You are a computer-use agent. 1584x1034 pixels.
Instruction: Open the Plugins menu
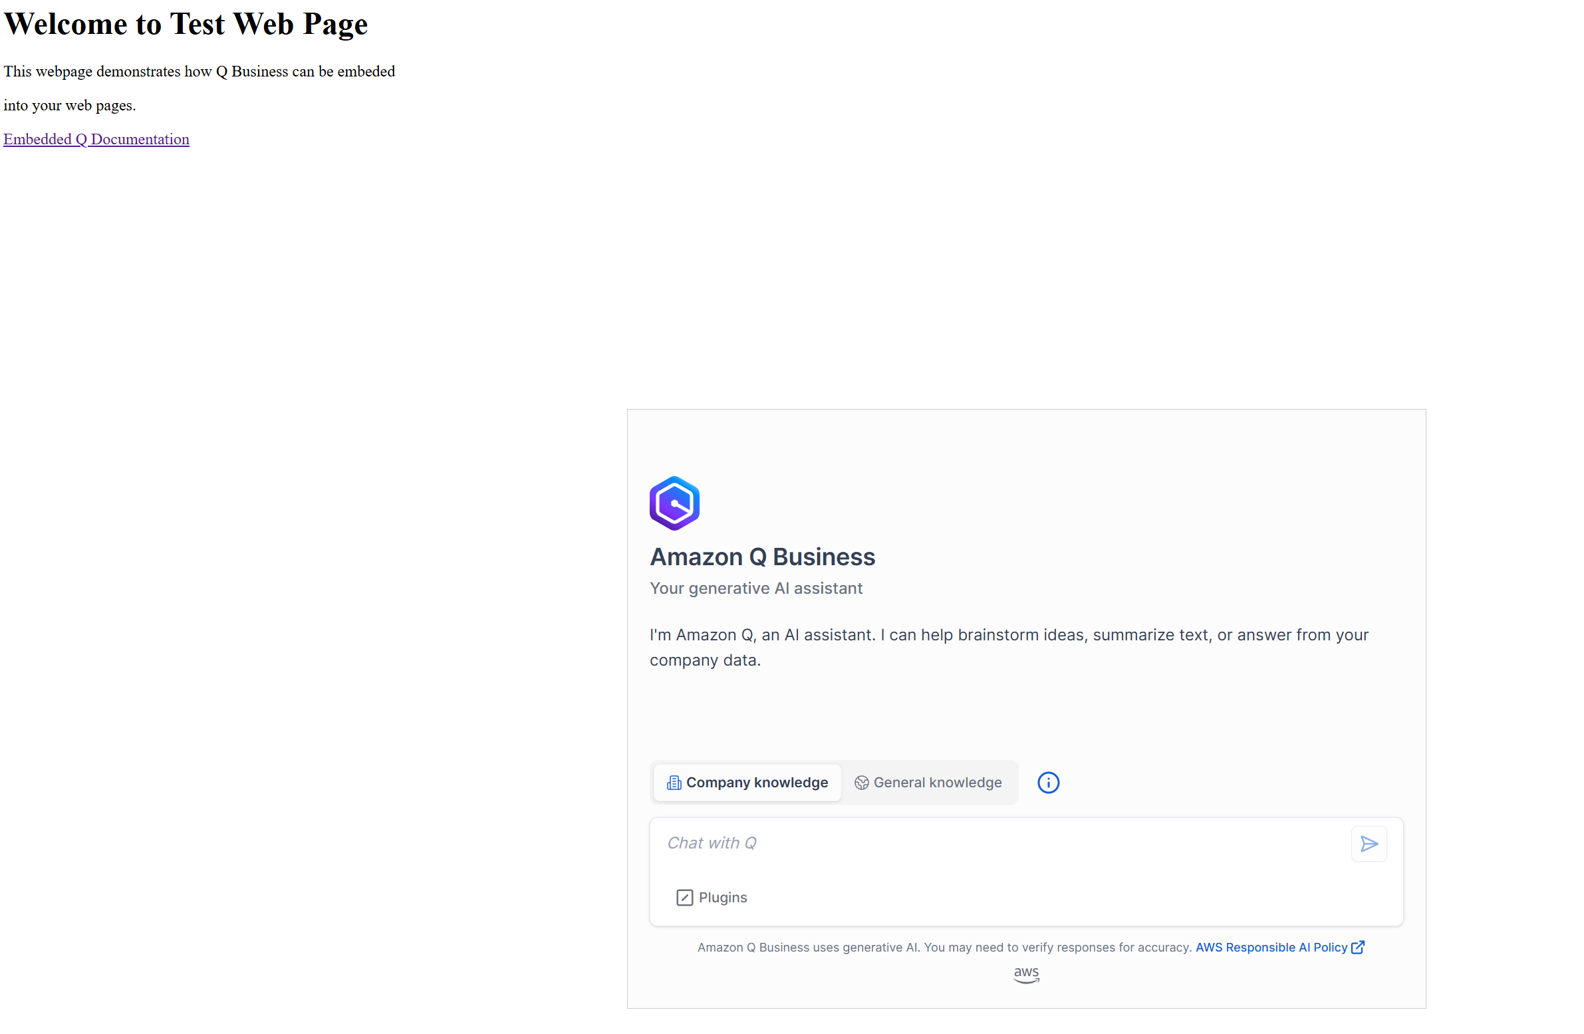tap(722, 898)
